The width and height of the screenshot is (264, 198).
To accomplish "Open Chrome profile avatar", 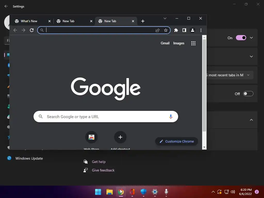I will [192, 30].
